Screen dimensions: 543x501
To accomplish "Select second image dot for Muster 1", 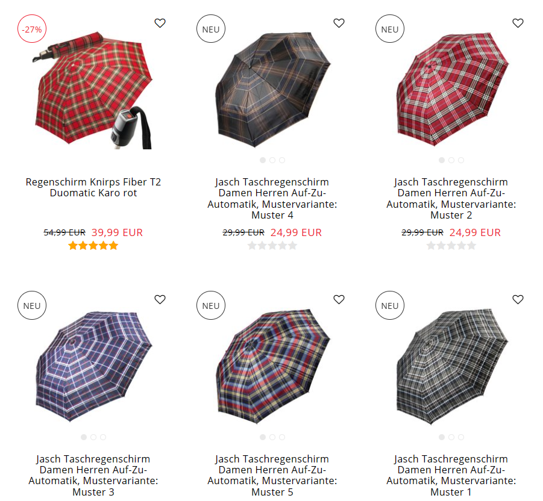I will (451, 437).
